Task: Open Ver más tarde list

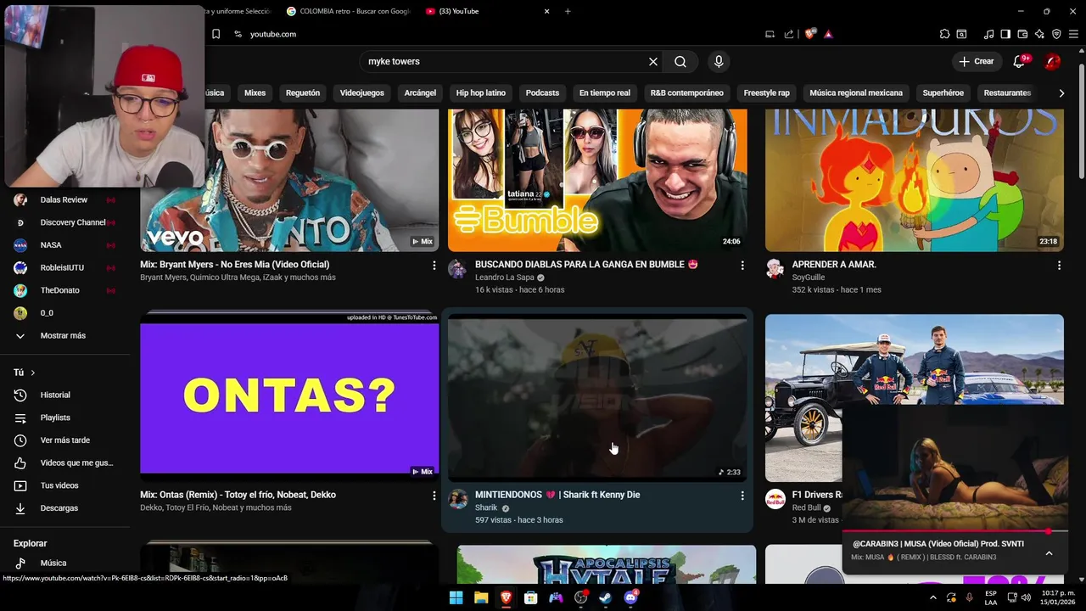Action: tap(65, 440)
